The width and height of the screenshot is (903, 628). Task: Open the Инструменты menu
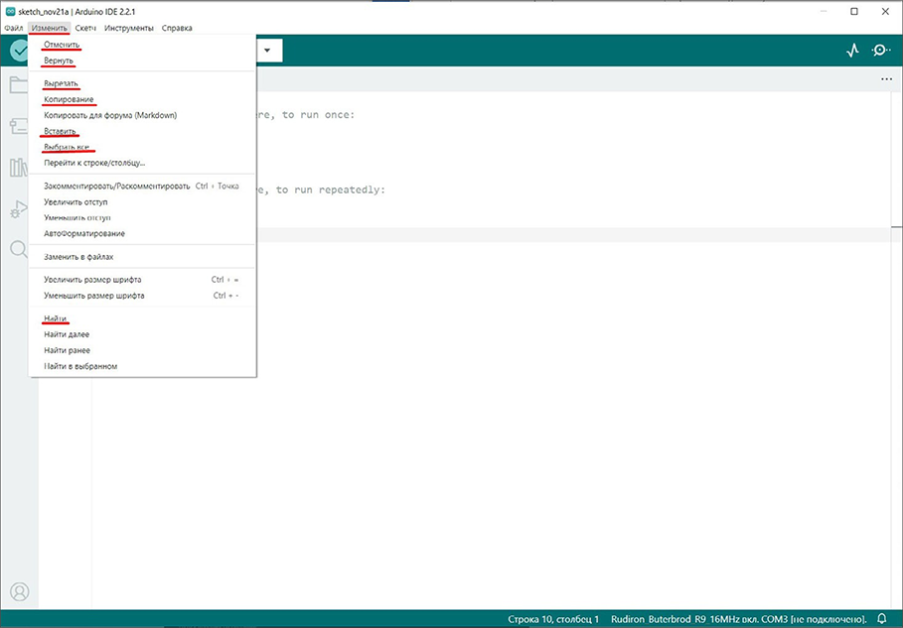point(129,28)
